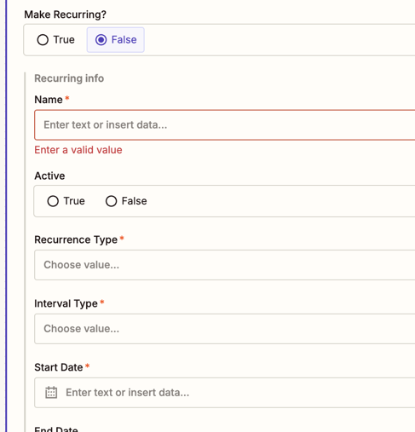This screenshot has width=415, height=432.
Task: Set Active to True
Action: 66,201
